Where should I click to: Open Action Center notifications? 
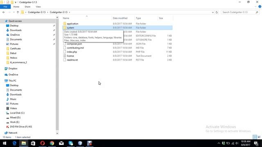pos(256,143)
